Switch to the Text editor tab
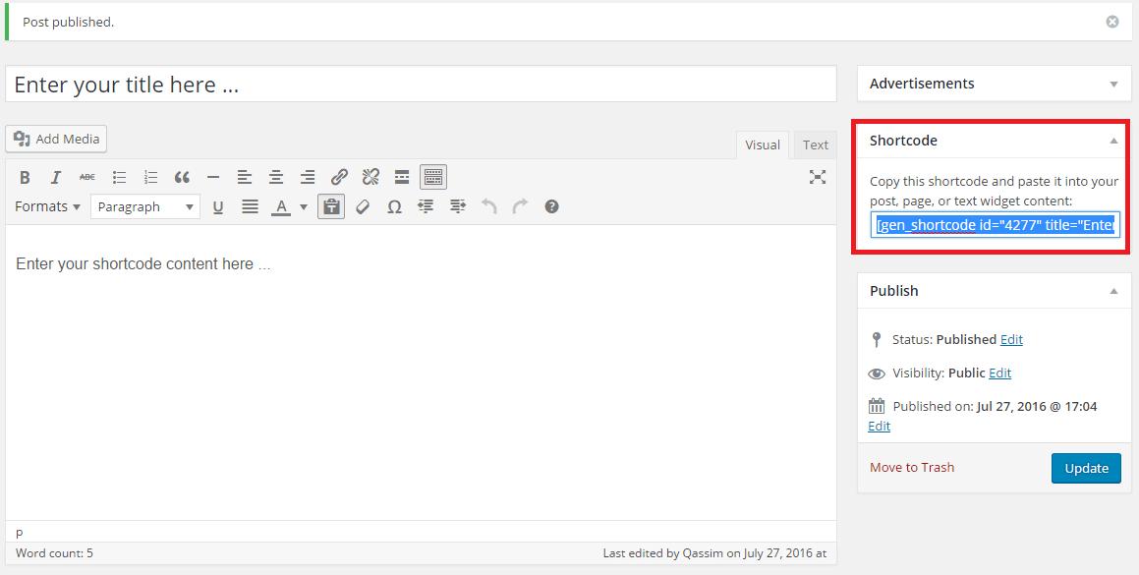The image size is (1139, 575). tap(815, 144)
